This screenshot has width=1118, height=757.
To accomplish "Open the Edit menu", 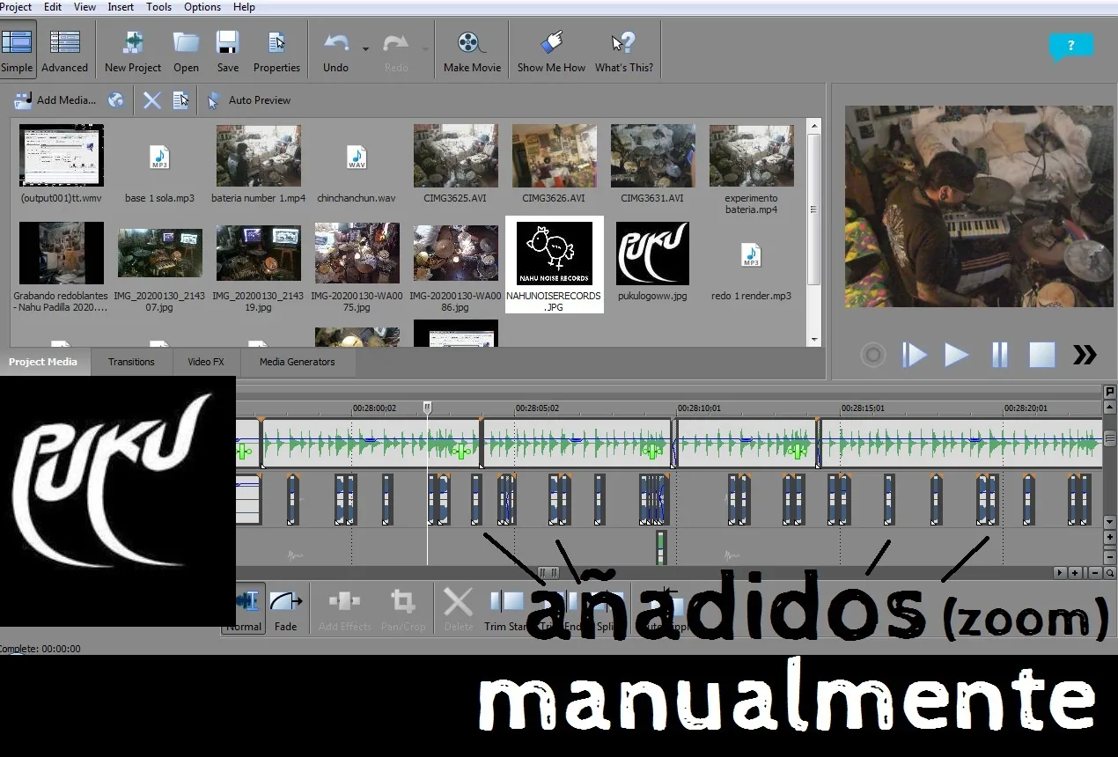I will click(53, 7).
